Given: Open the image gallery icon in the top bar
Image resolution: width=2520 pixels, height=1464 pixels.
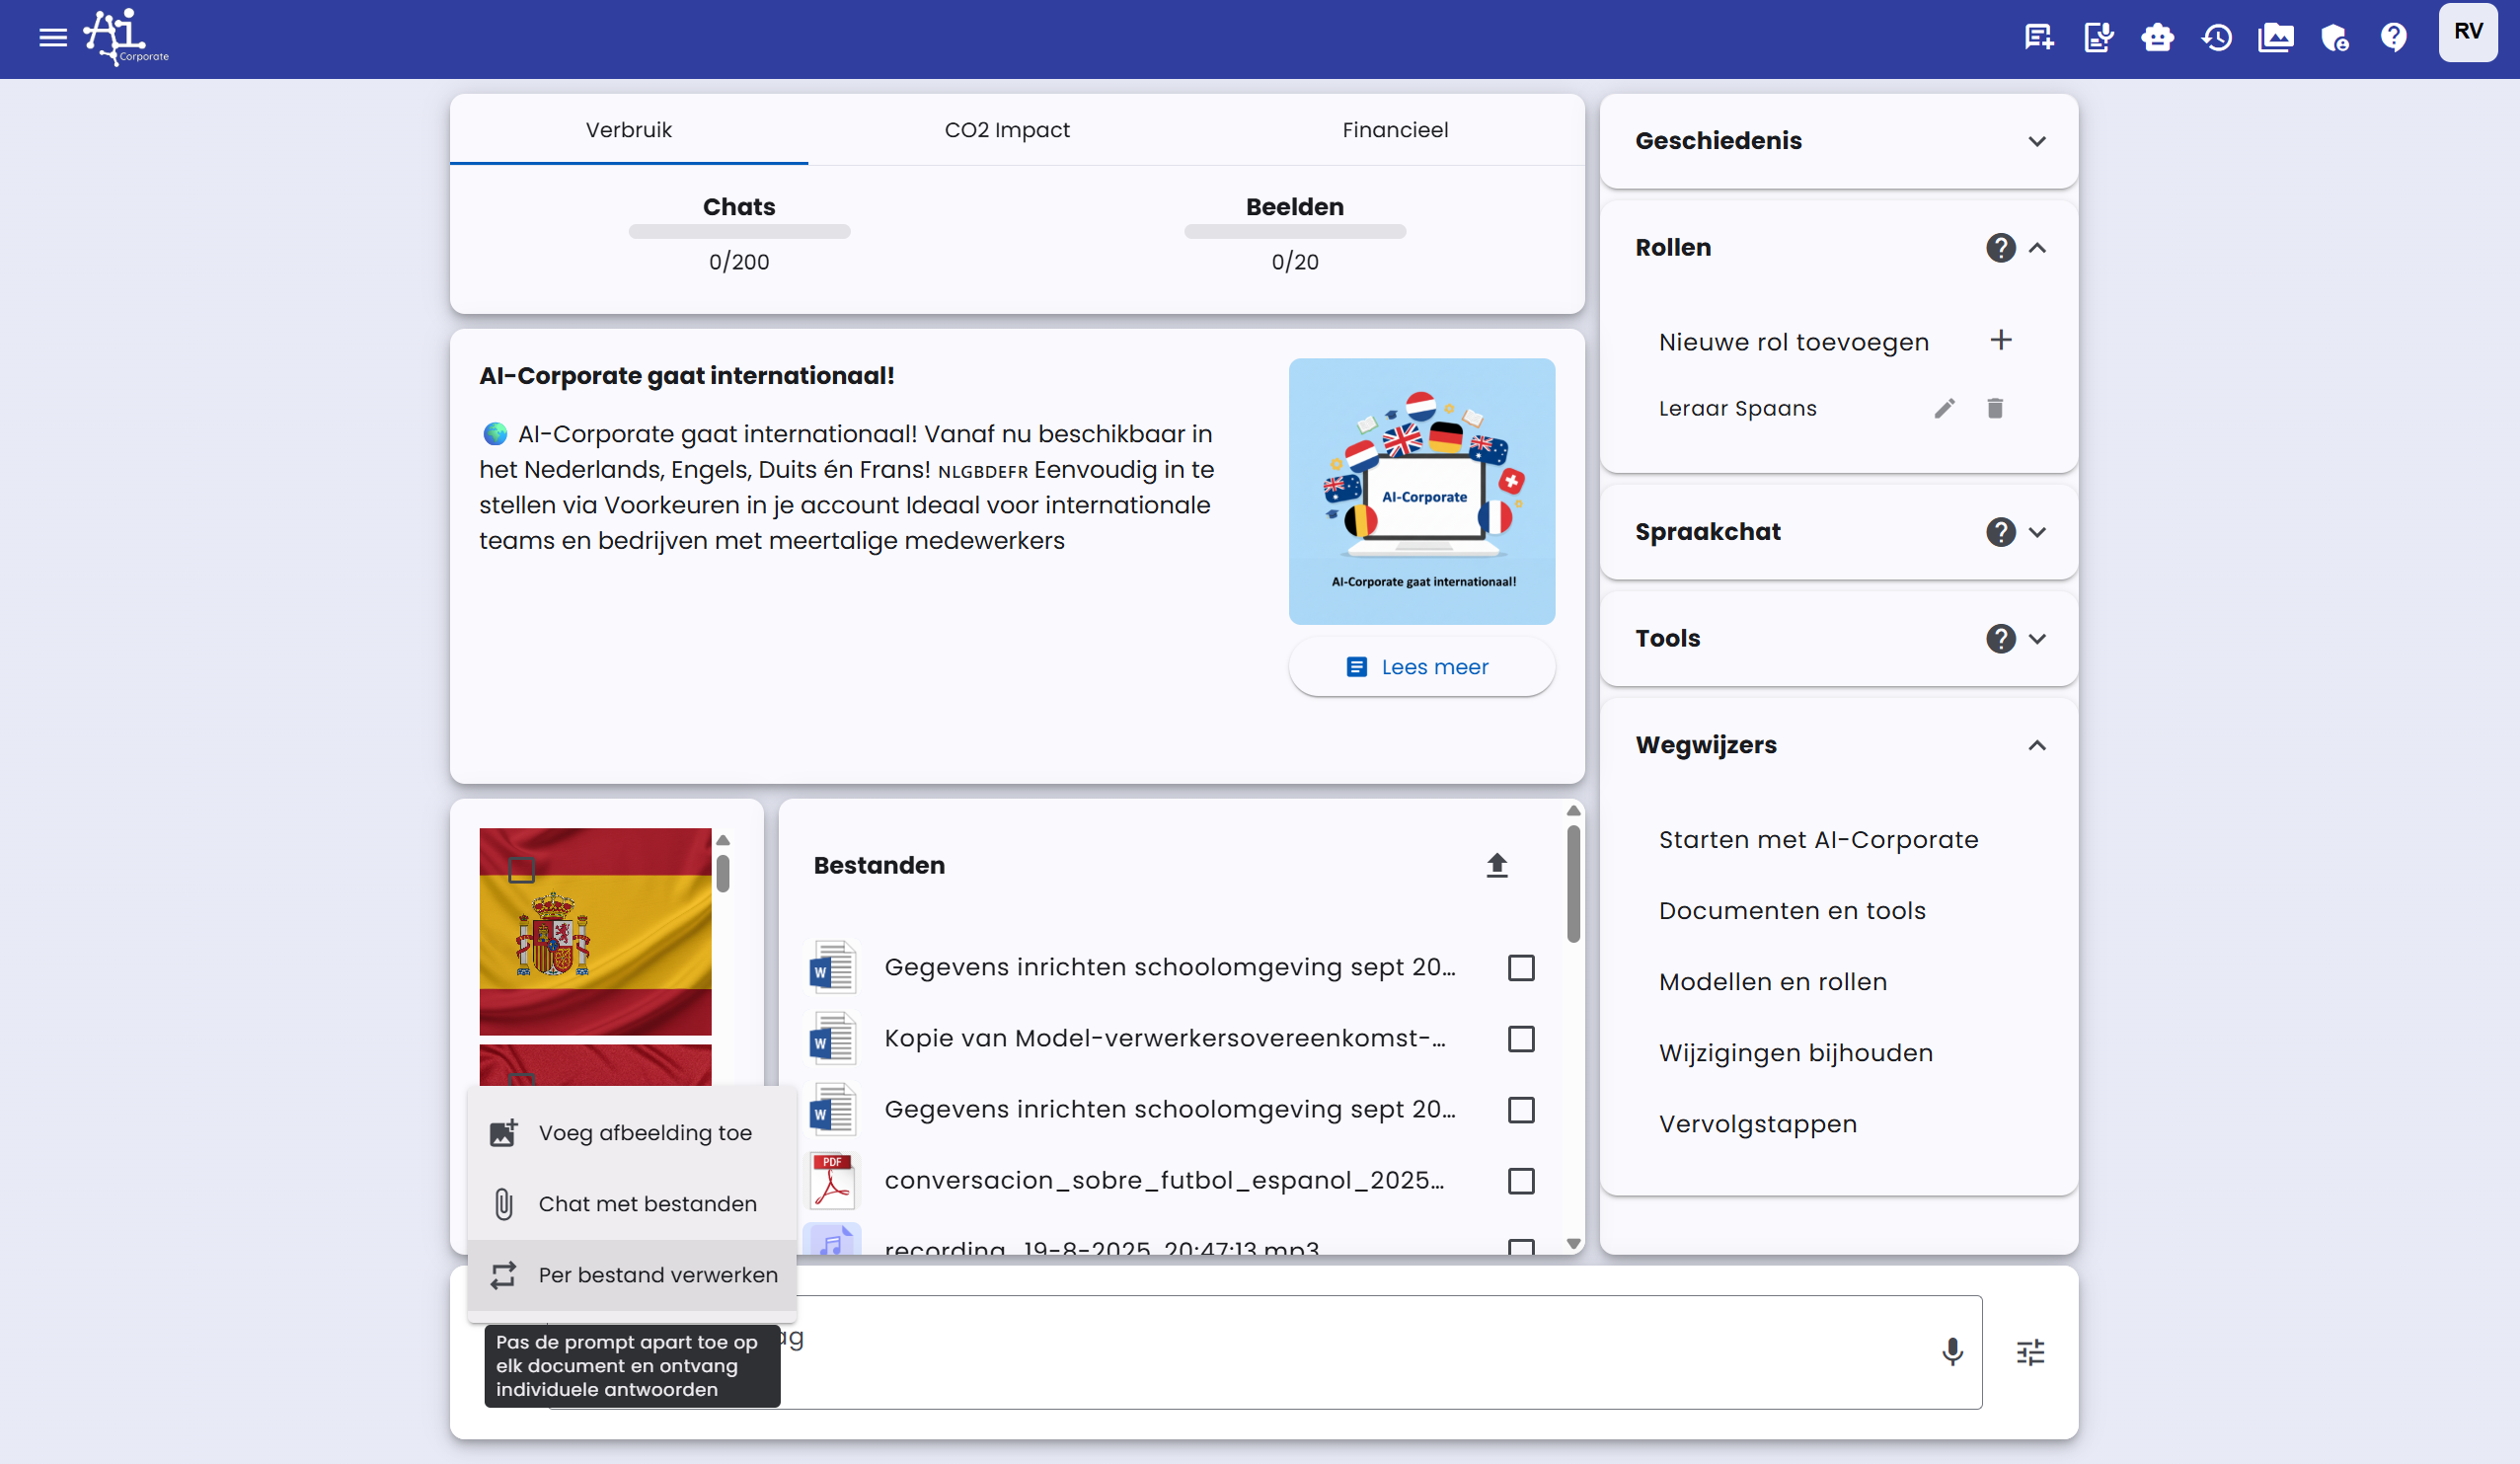Looking at the screenshot, I should (2276, 37).
